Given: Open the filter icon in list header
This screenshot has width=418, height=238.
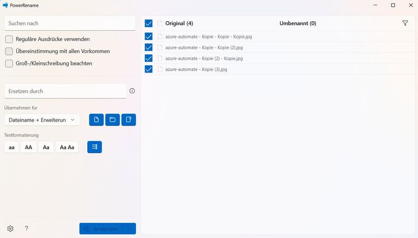Looking at the screenshot, I should coord(405,23).
